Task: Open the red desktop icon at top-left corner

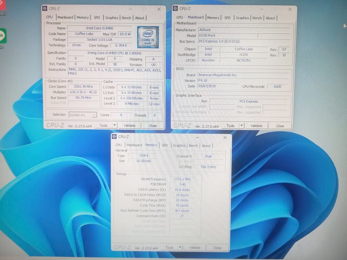Action: (2, 5)
